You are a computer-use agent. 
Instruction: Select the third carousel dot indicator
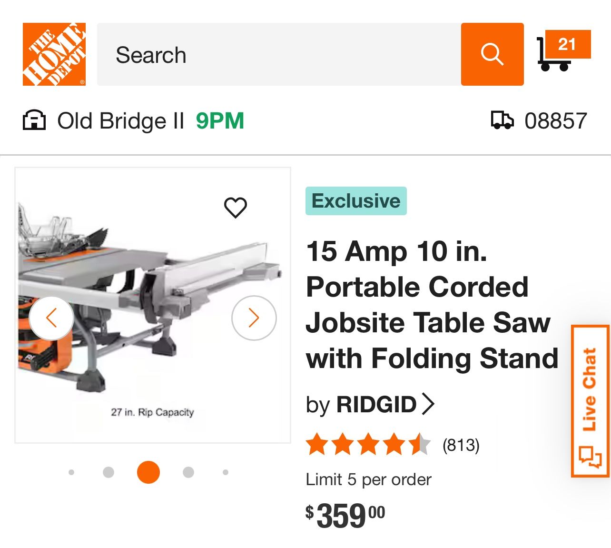coord(148,472)
